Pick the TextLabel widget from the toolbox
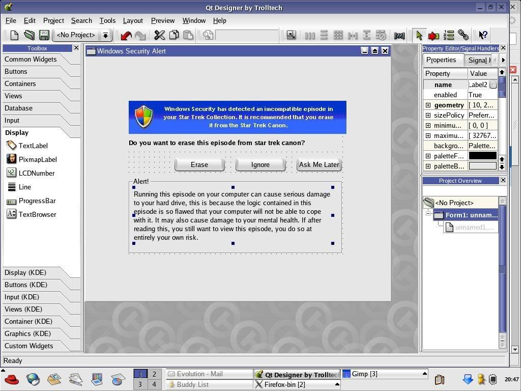 click(x=27, y=146)
